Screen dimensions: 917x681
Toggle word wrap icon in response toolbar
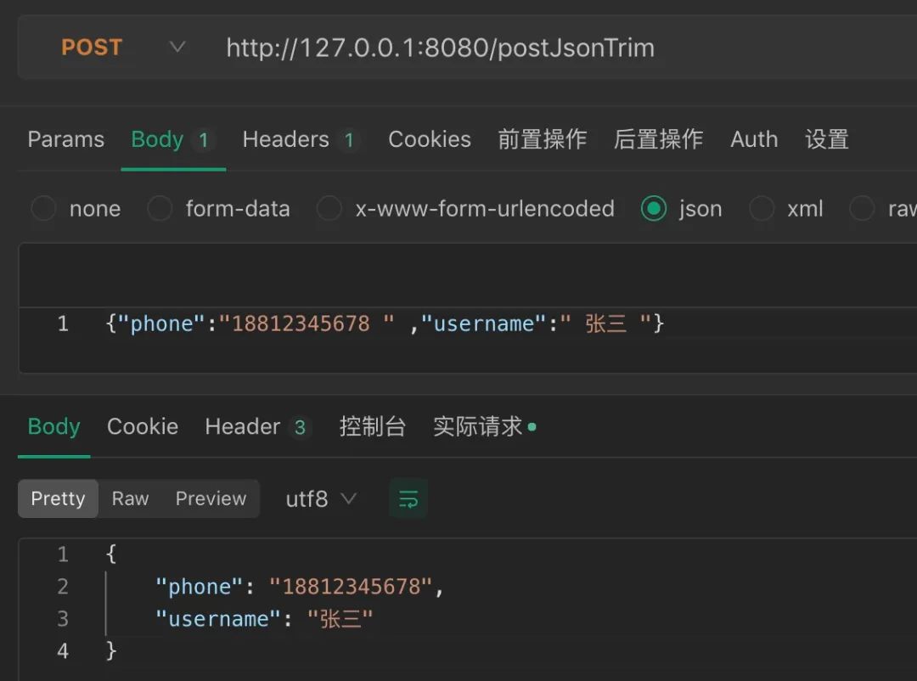[x=408, y=499]
